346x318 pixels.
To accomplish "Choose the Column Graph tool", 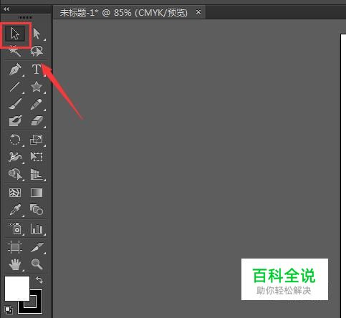I will click(37, 228).
